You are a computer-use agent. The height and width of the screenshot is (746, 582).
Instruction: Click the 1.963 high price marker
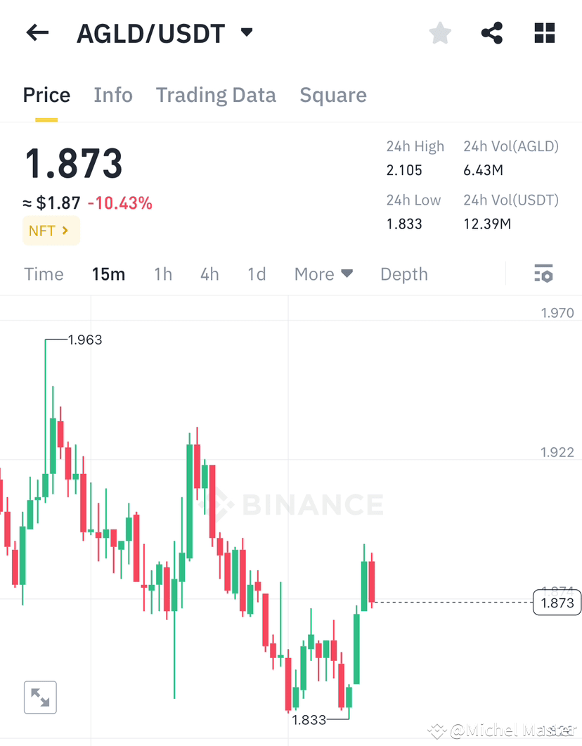point(85,340)
